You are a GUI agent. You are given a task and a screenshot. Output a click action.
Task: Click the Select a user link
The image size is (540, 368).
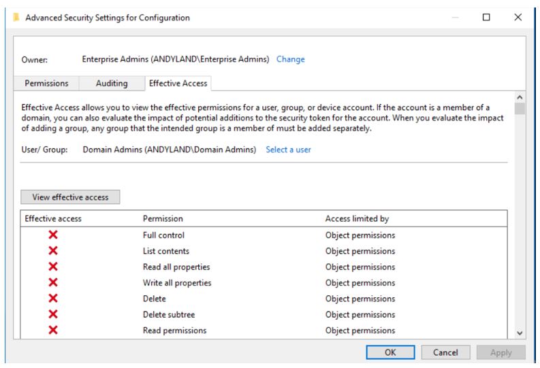[x=288, y=150]
